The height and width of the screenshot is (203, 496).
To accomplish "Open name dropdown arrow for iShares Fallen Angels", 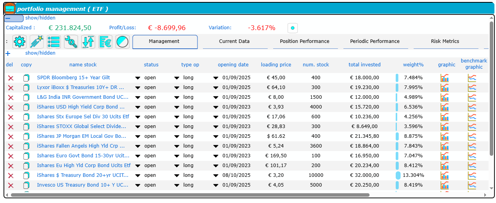I will click(138, 146).
